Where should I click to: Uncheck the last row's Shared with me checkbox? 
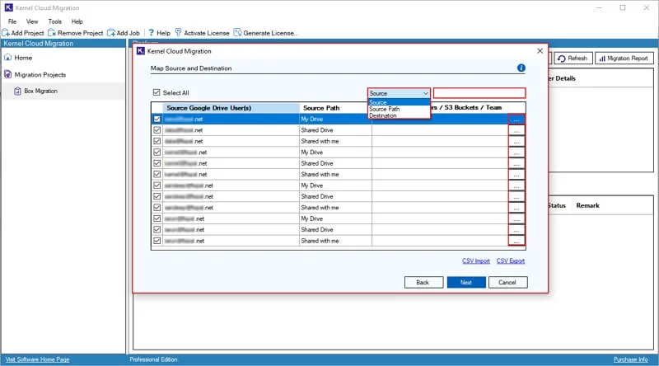tap(157, 241)
